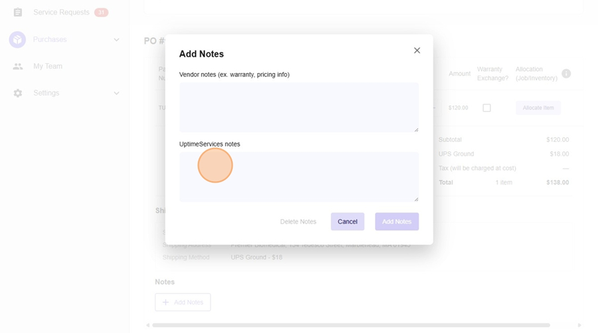
Task: Click the My Team people icon
Action: [18, 66]
